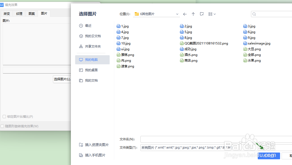Click the 选择图片(L) button
Screen dimensions: 292x165
click(62, 79)
